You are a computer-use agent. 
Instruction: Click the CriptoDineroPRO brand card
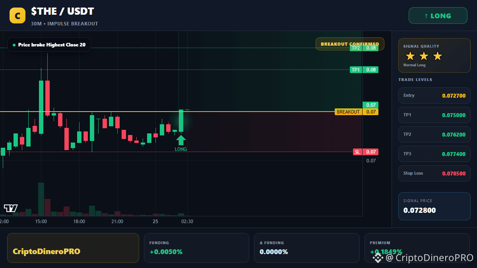pos(73,248)
